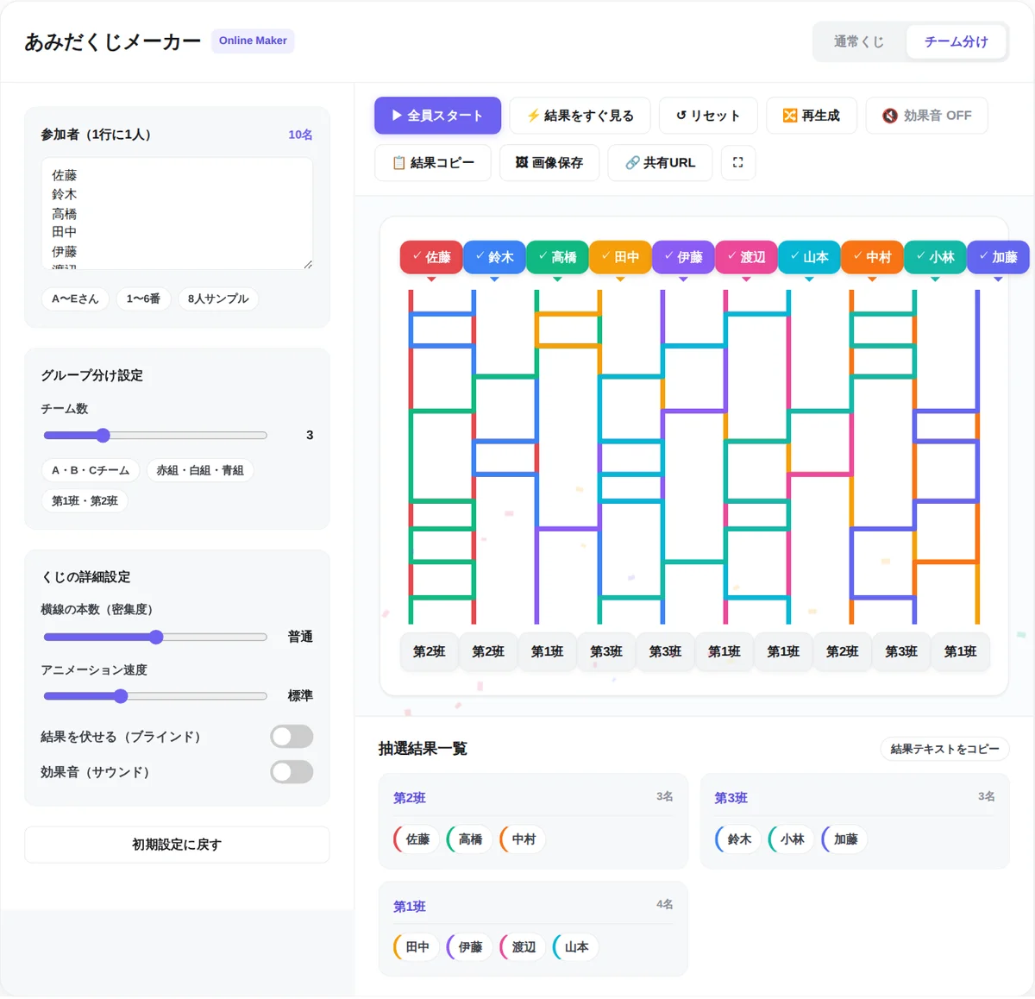Image resolution: width=1035 pixels, height=999 pixels.
Task: Load the A〜Eさん preset
Action: point(75,298)
